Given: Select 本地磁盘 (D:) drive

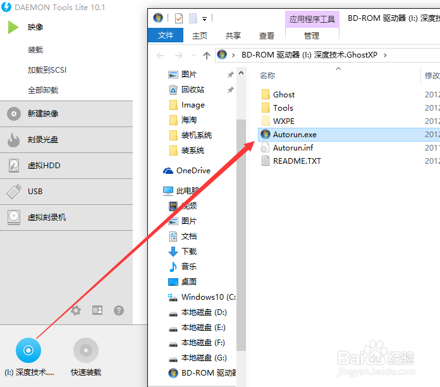Looking at the screenshot, I should [x=197, y=312].
